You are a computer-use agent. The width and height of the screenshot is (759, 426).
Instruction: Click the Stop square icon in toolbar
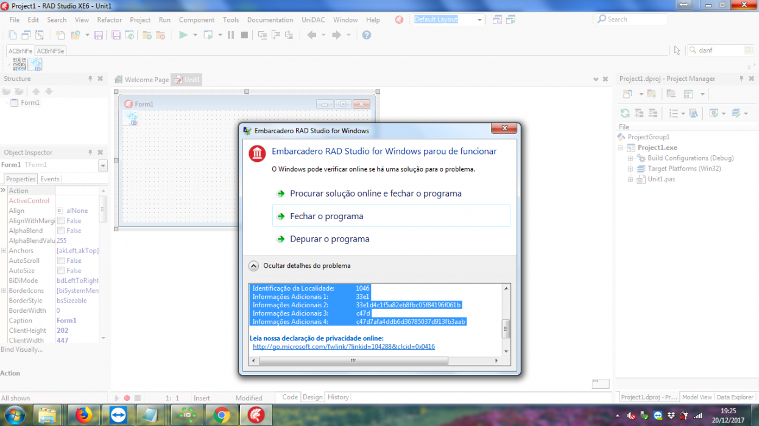click(x=244, y=35)
